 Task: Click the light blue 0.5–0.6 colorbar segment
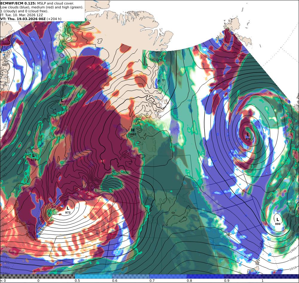click(93, 276)
